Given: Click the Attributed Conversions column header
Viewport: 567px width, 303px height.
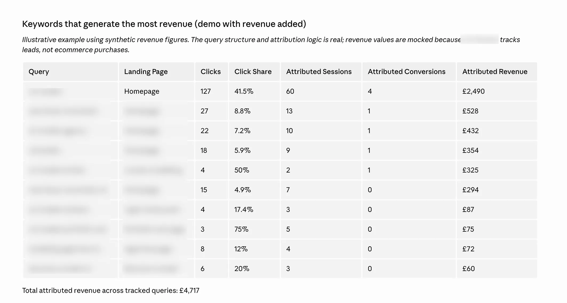Looking at the screenshot, I should coord(406,72).
